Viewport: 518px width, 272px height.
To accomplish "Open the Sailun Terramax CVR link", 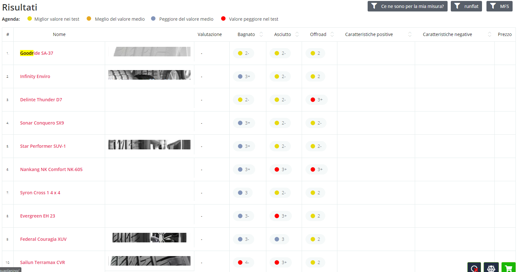I will (x=43, y=262).
